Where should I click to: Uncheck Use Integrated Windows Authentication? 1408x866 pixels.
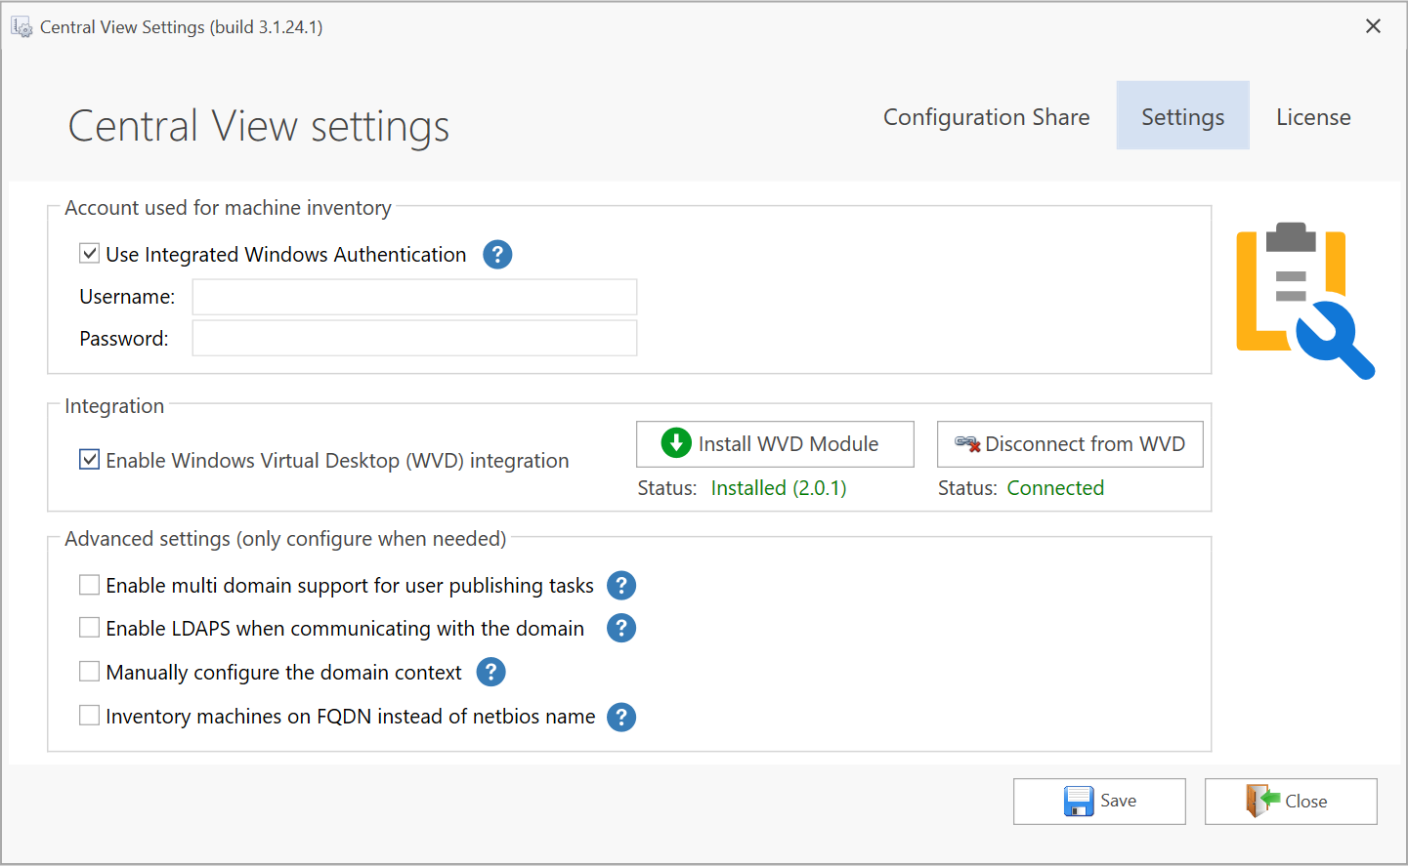pos(90,254)
